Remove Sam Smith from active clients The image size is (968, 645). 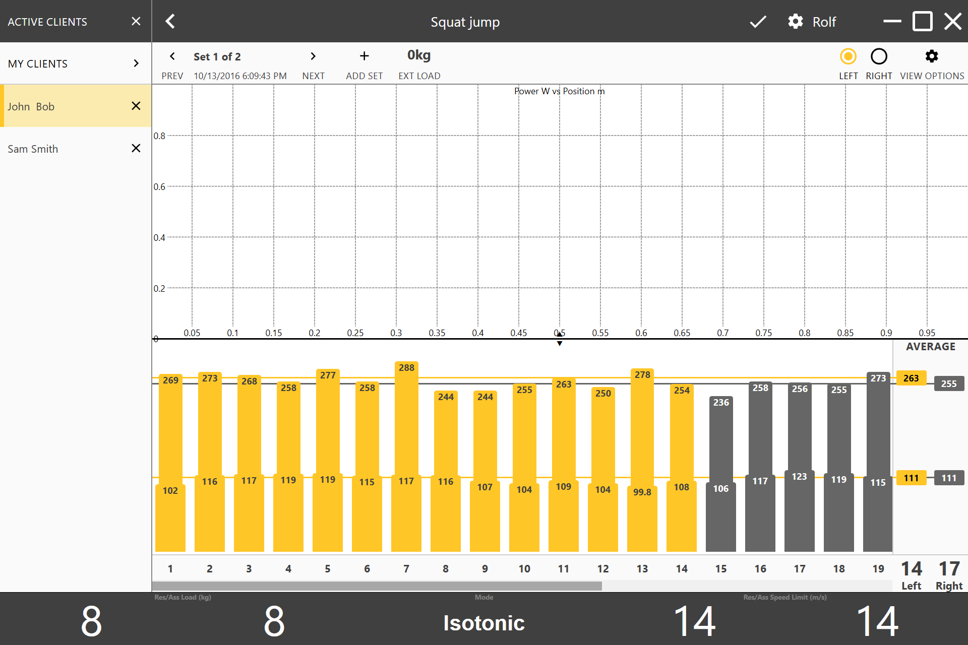pos(136,148)
